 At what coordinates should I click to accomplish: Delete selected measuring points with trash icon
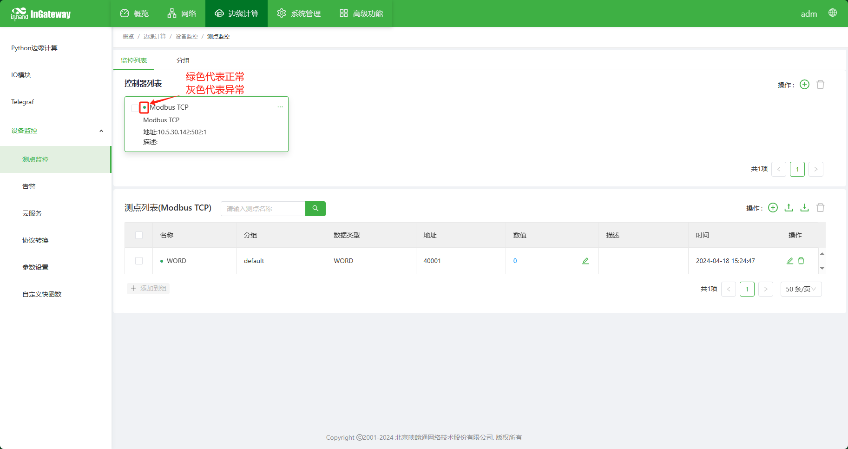click(821, 208)
